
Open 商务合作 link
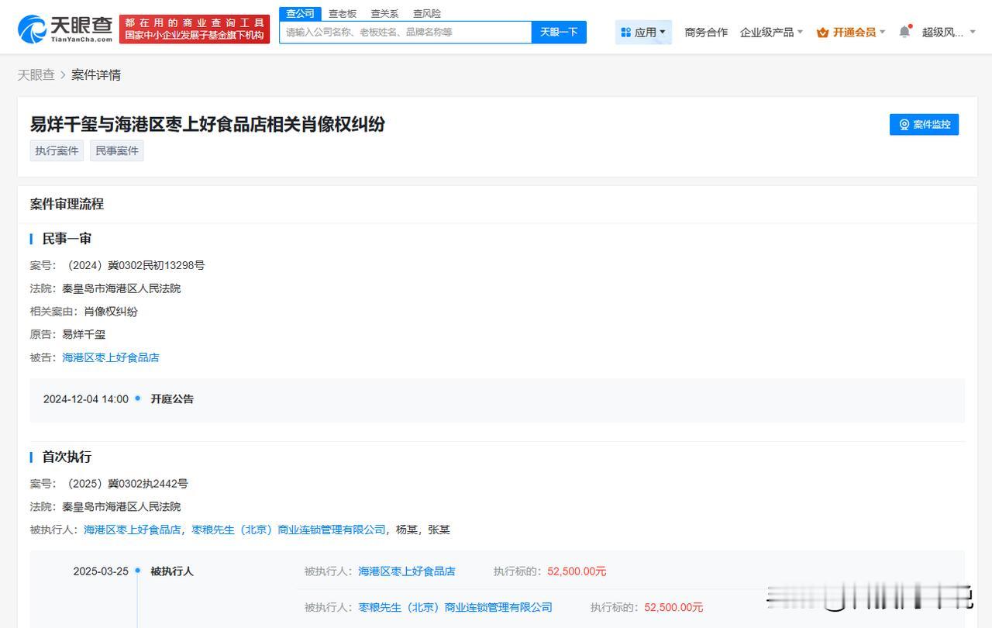tap(706, 33)
